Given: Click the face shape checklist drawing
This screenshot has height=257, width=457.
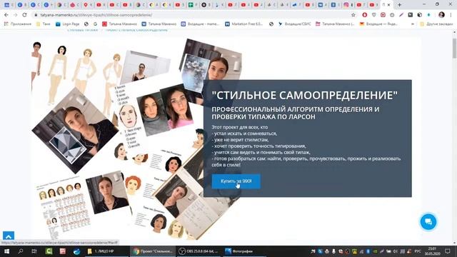Looking at the screenshot, I should [128, 116].
